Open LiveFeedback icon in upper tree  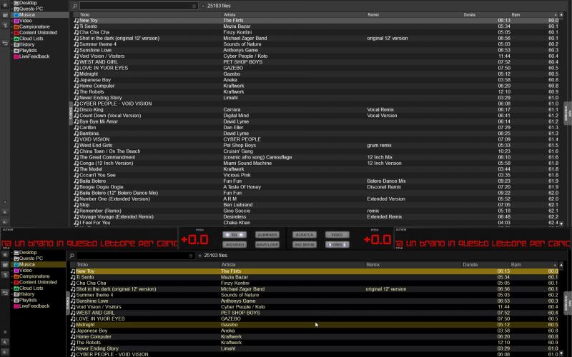coord(16,56)
